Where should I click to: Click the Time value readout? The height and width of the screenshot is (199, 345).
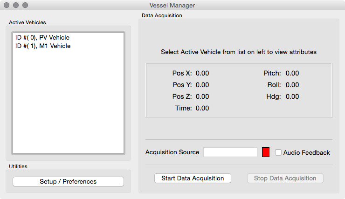[x=202, y=108]
